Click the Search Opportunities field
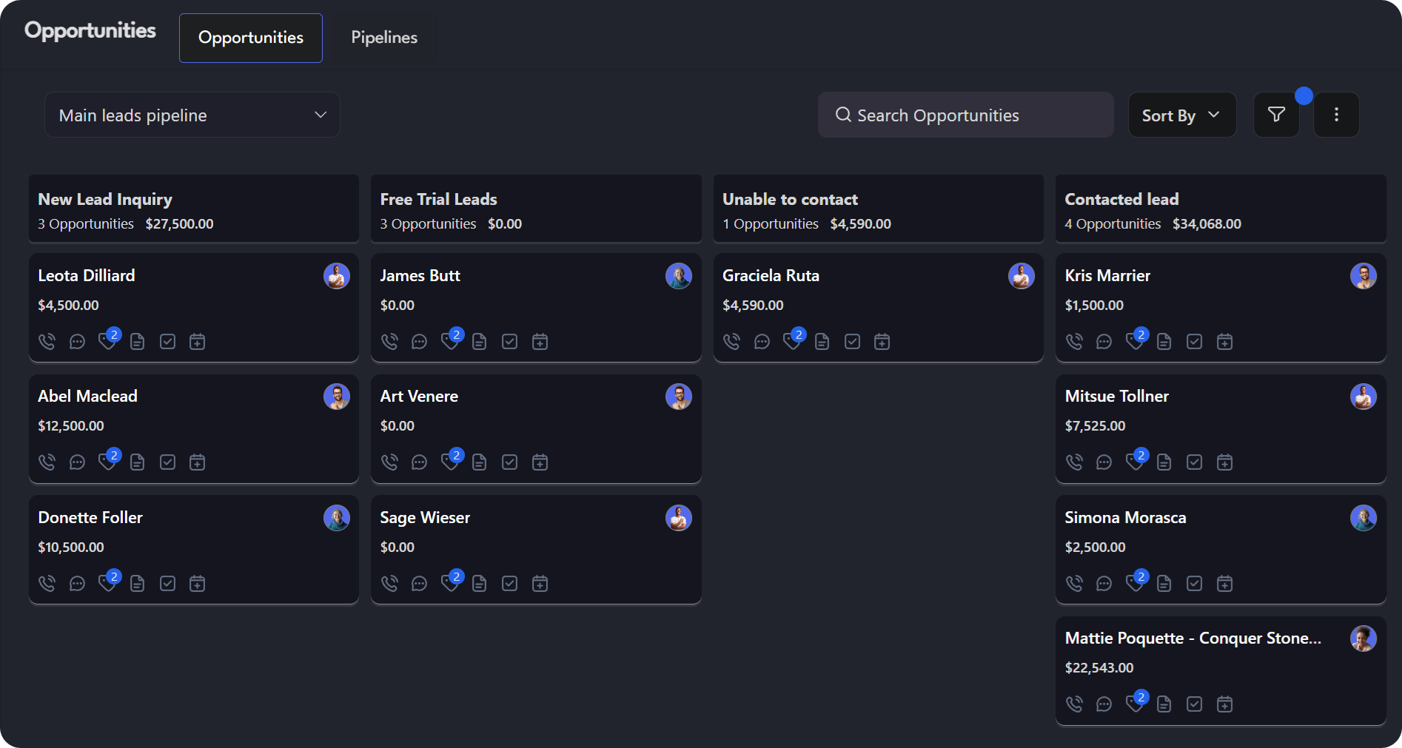Screen dimensions: 1402x748 [965, 115]
